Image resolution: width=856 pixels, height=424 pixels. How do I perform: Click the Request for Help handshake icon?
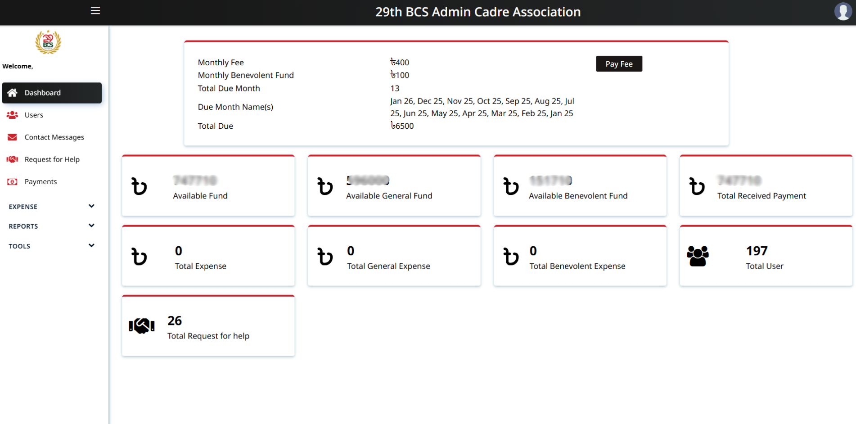[x=13, y=159]
